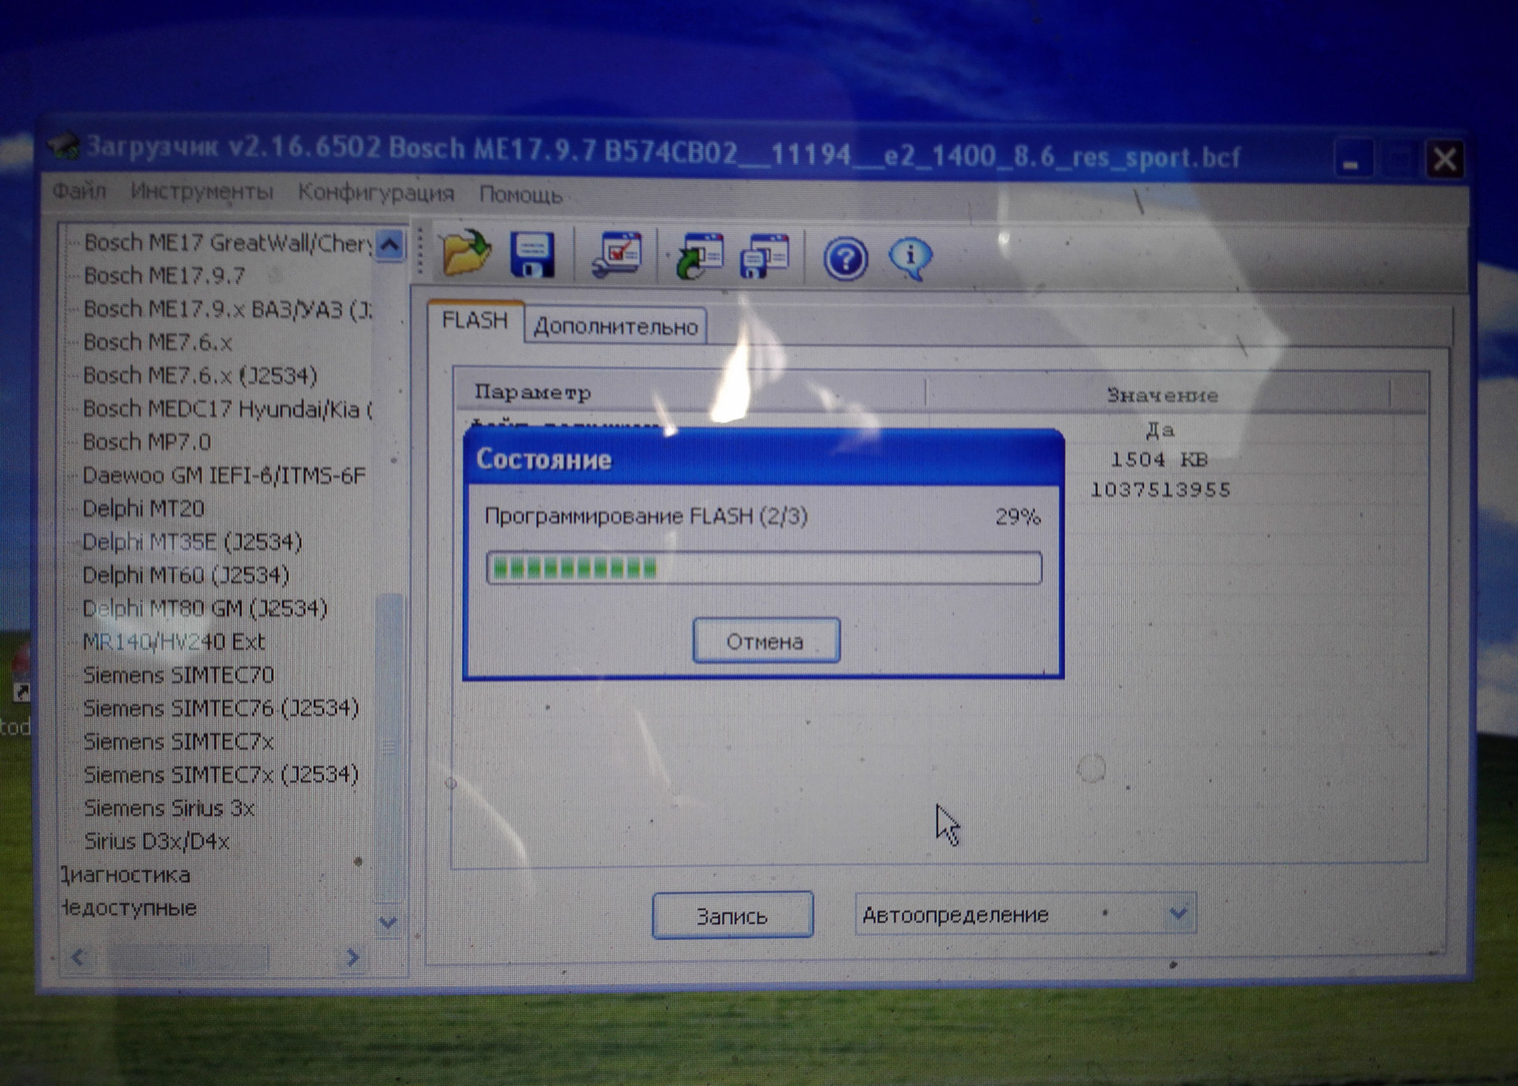
Task: Select Bosch ME17.9.7 in list
Action: click(x=164, y=276)
